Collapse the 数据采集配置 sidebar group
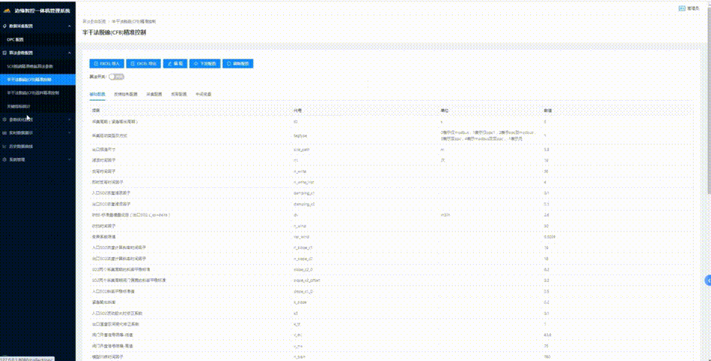711x361 pixels. [69, 26]
